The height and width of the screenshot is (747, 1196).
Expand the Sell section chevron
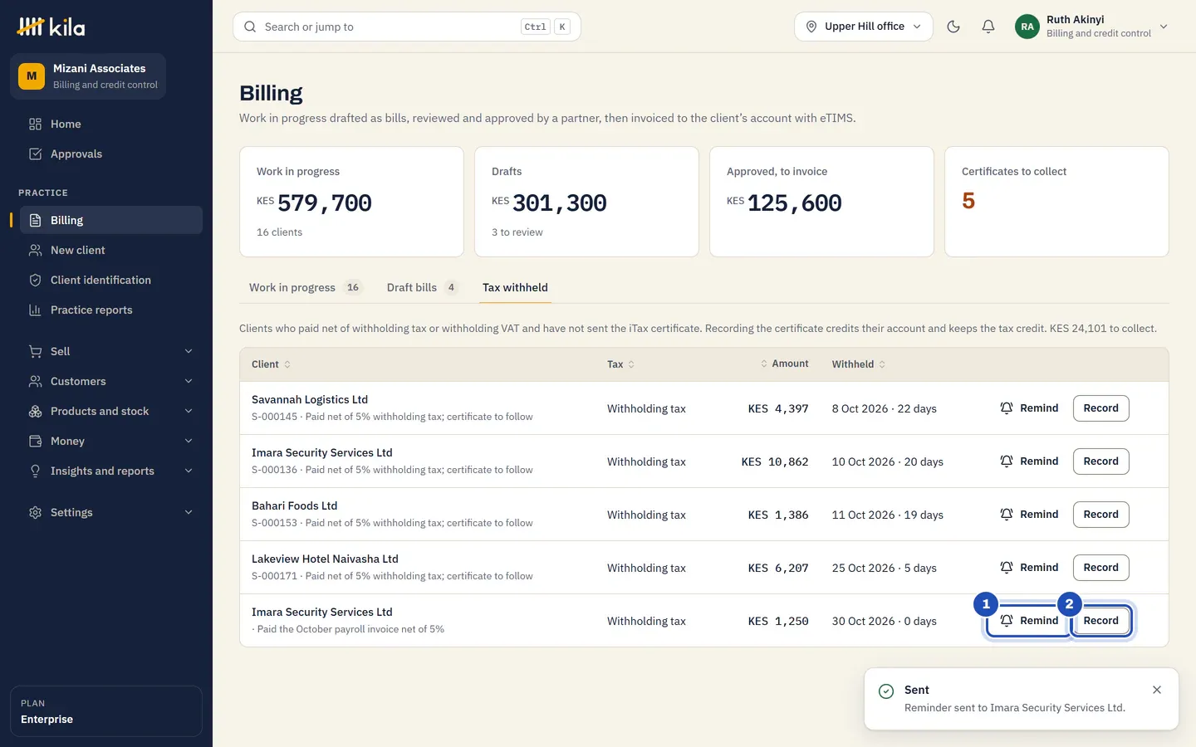[x=189, y=351]
